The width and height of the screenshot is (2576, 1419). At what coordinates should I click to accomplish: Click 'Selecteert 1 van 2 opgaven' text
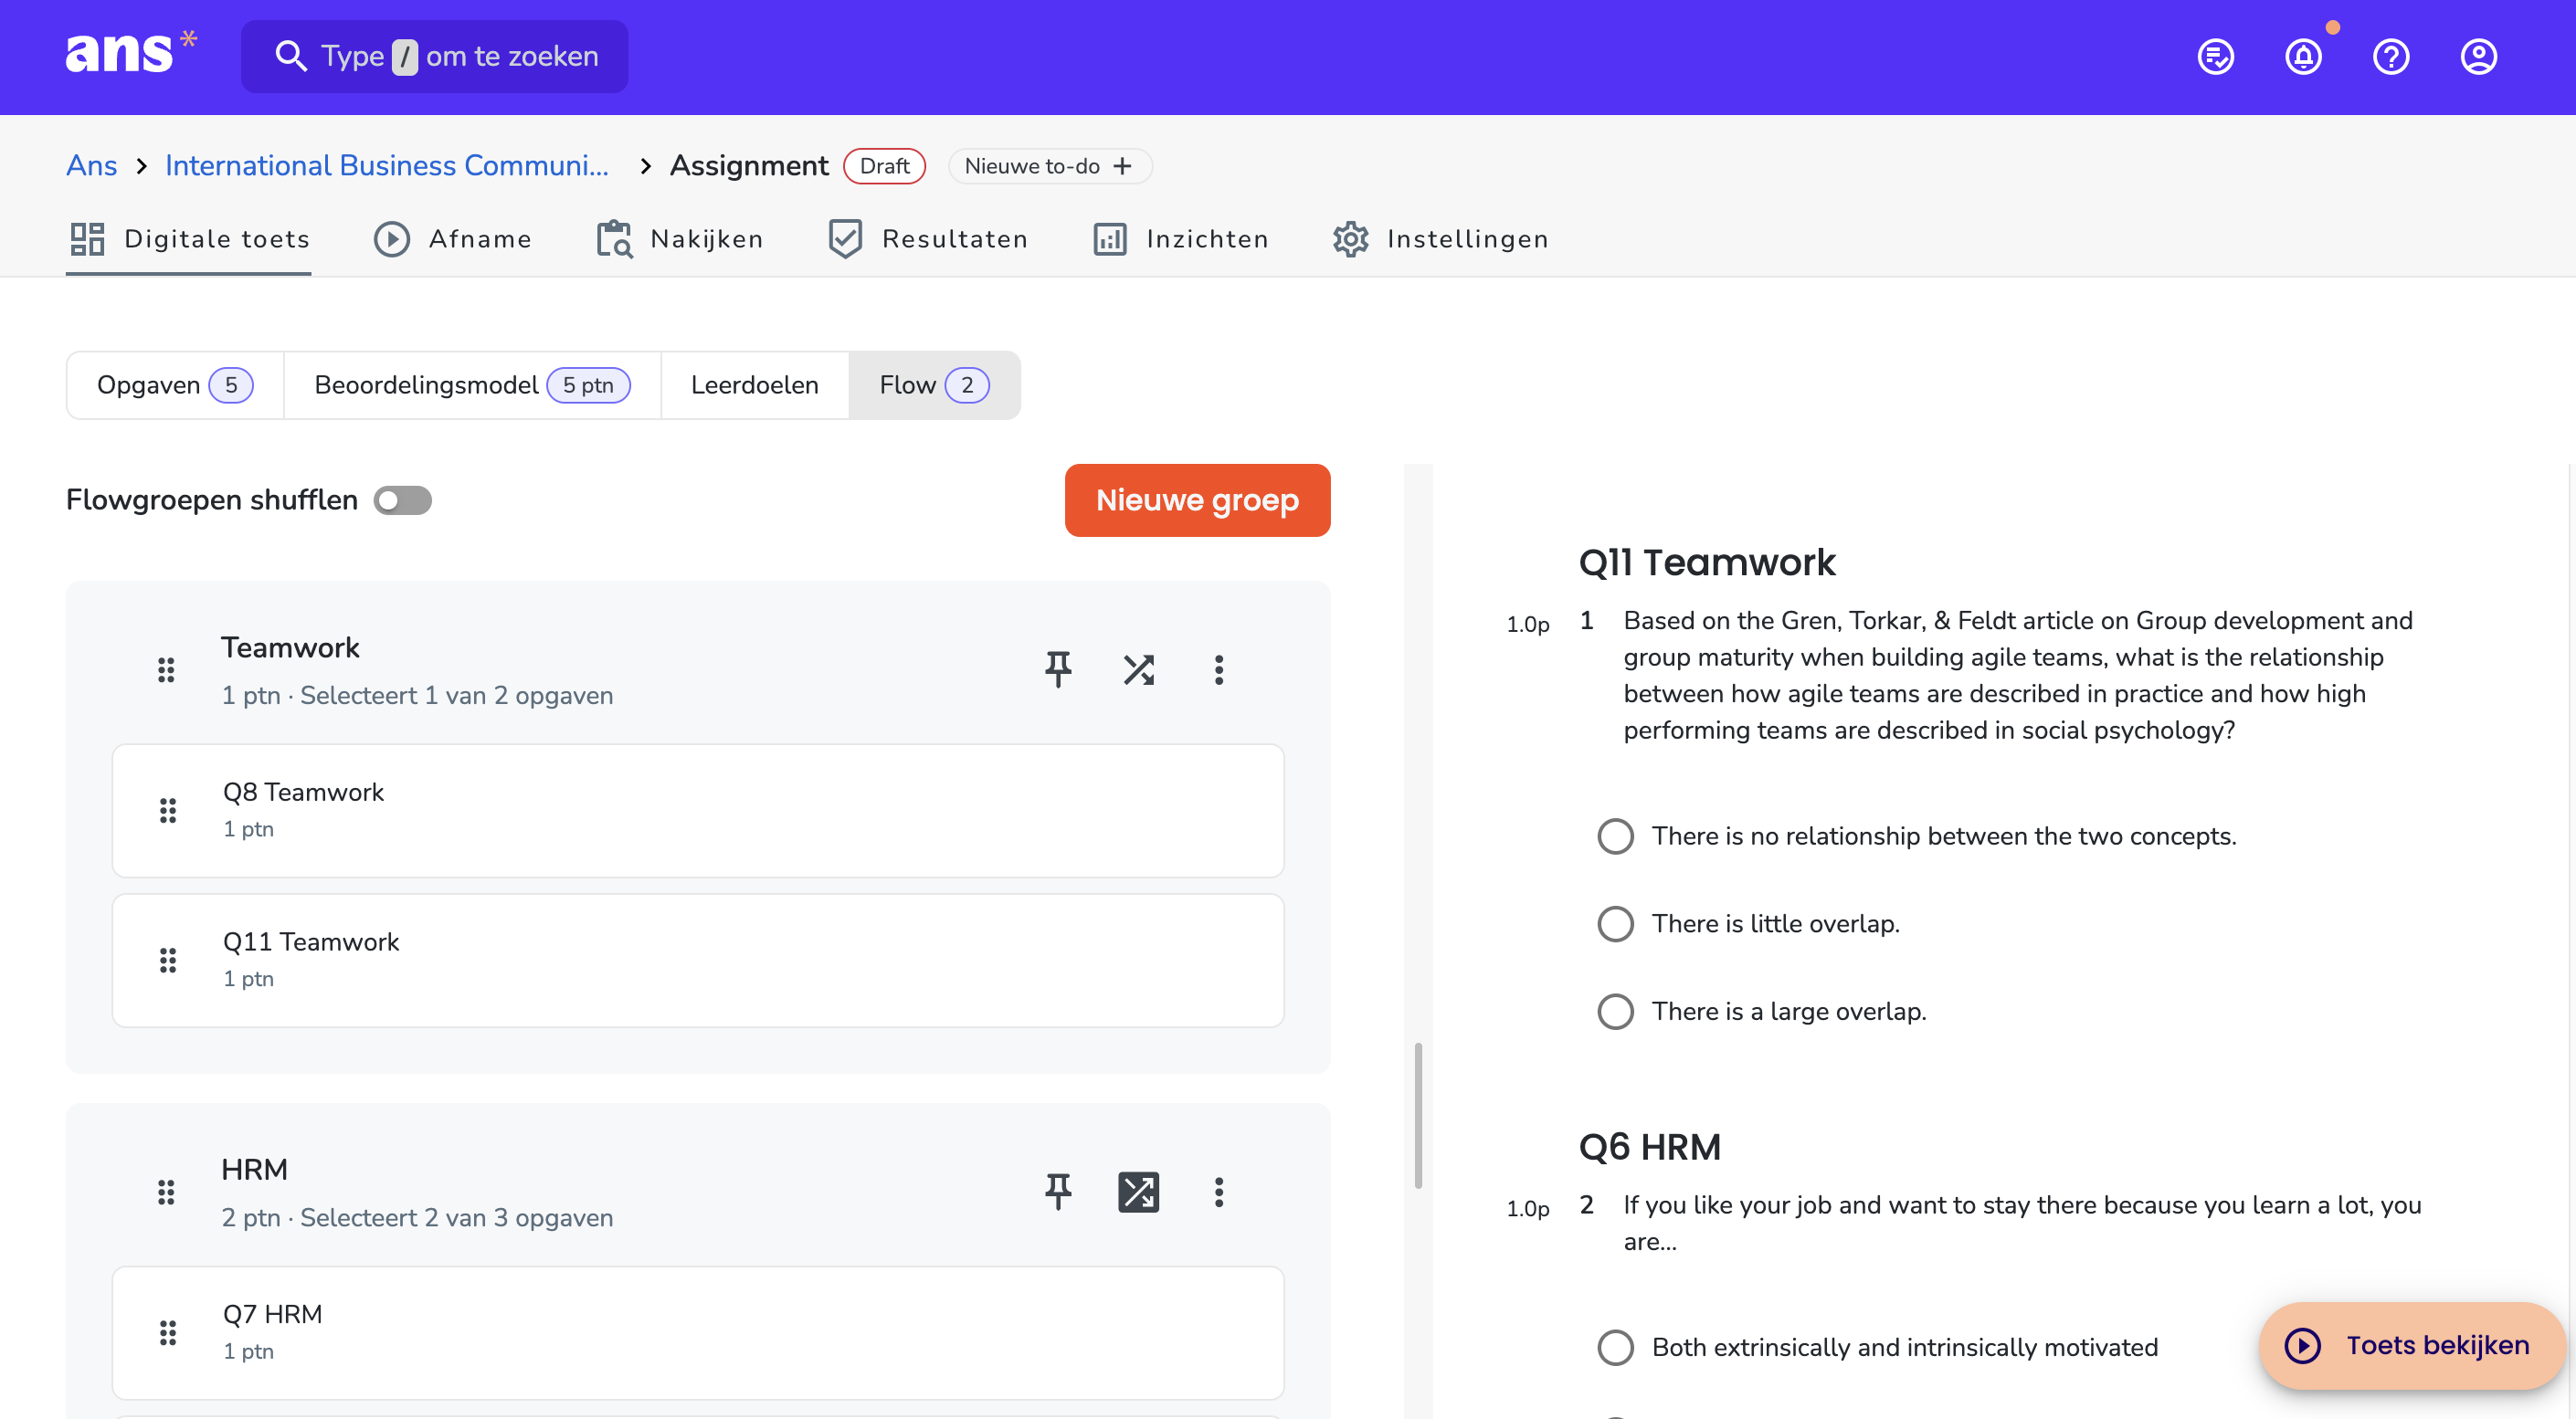456,696
